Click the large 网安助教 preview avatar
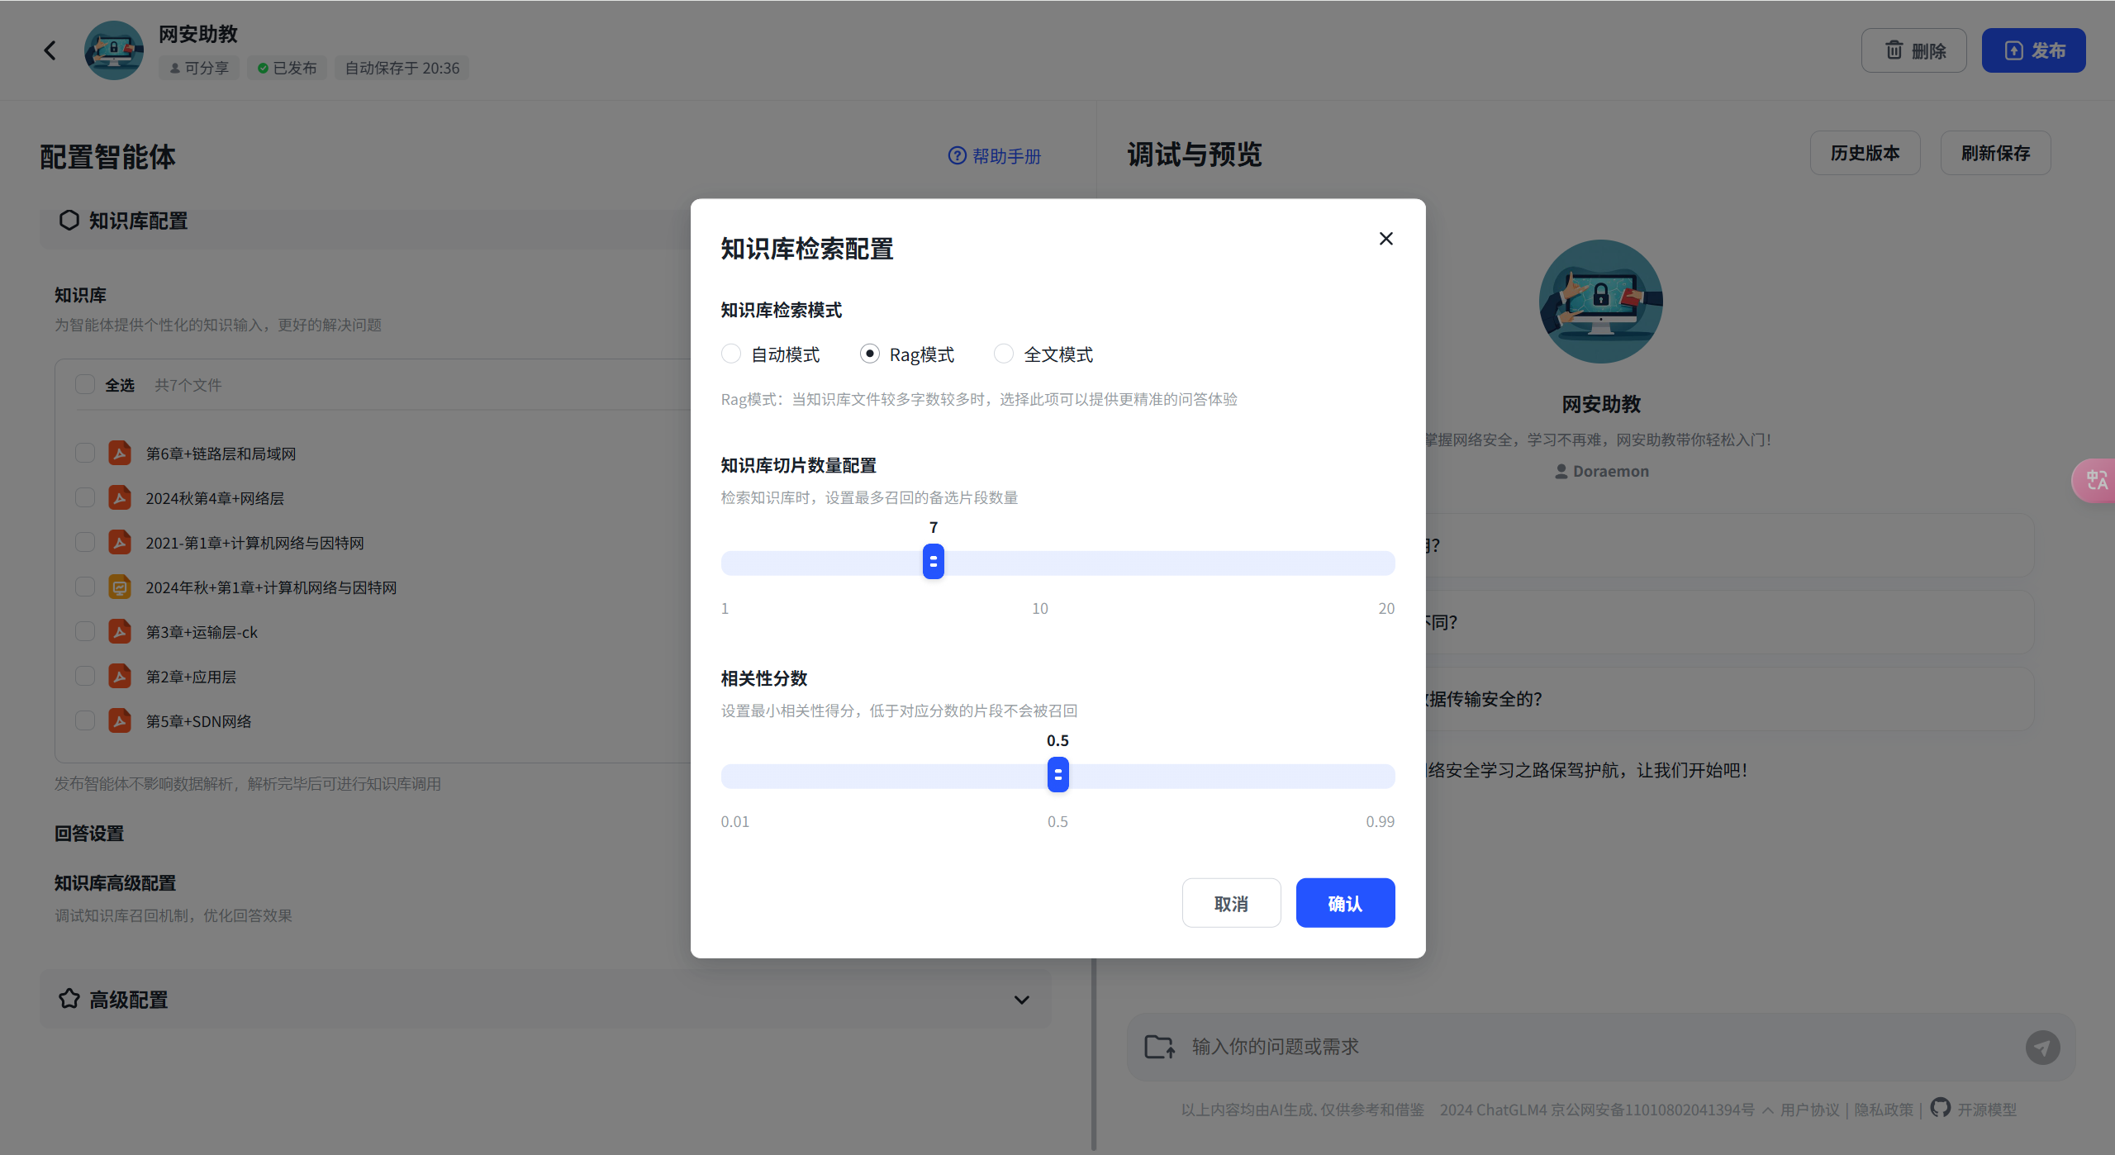Image resolution: width=2115 pixels, height=1155 pixels. click(1601, 302)
